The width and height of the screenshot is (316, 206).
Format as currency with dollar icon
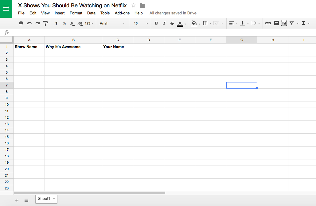[56, 23]
